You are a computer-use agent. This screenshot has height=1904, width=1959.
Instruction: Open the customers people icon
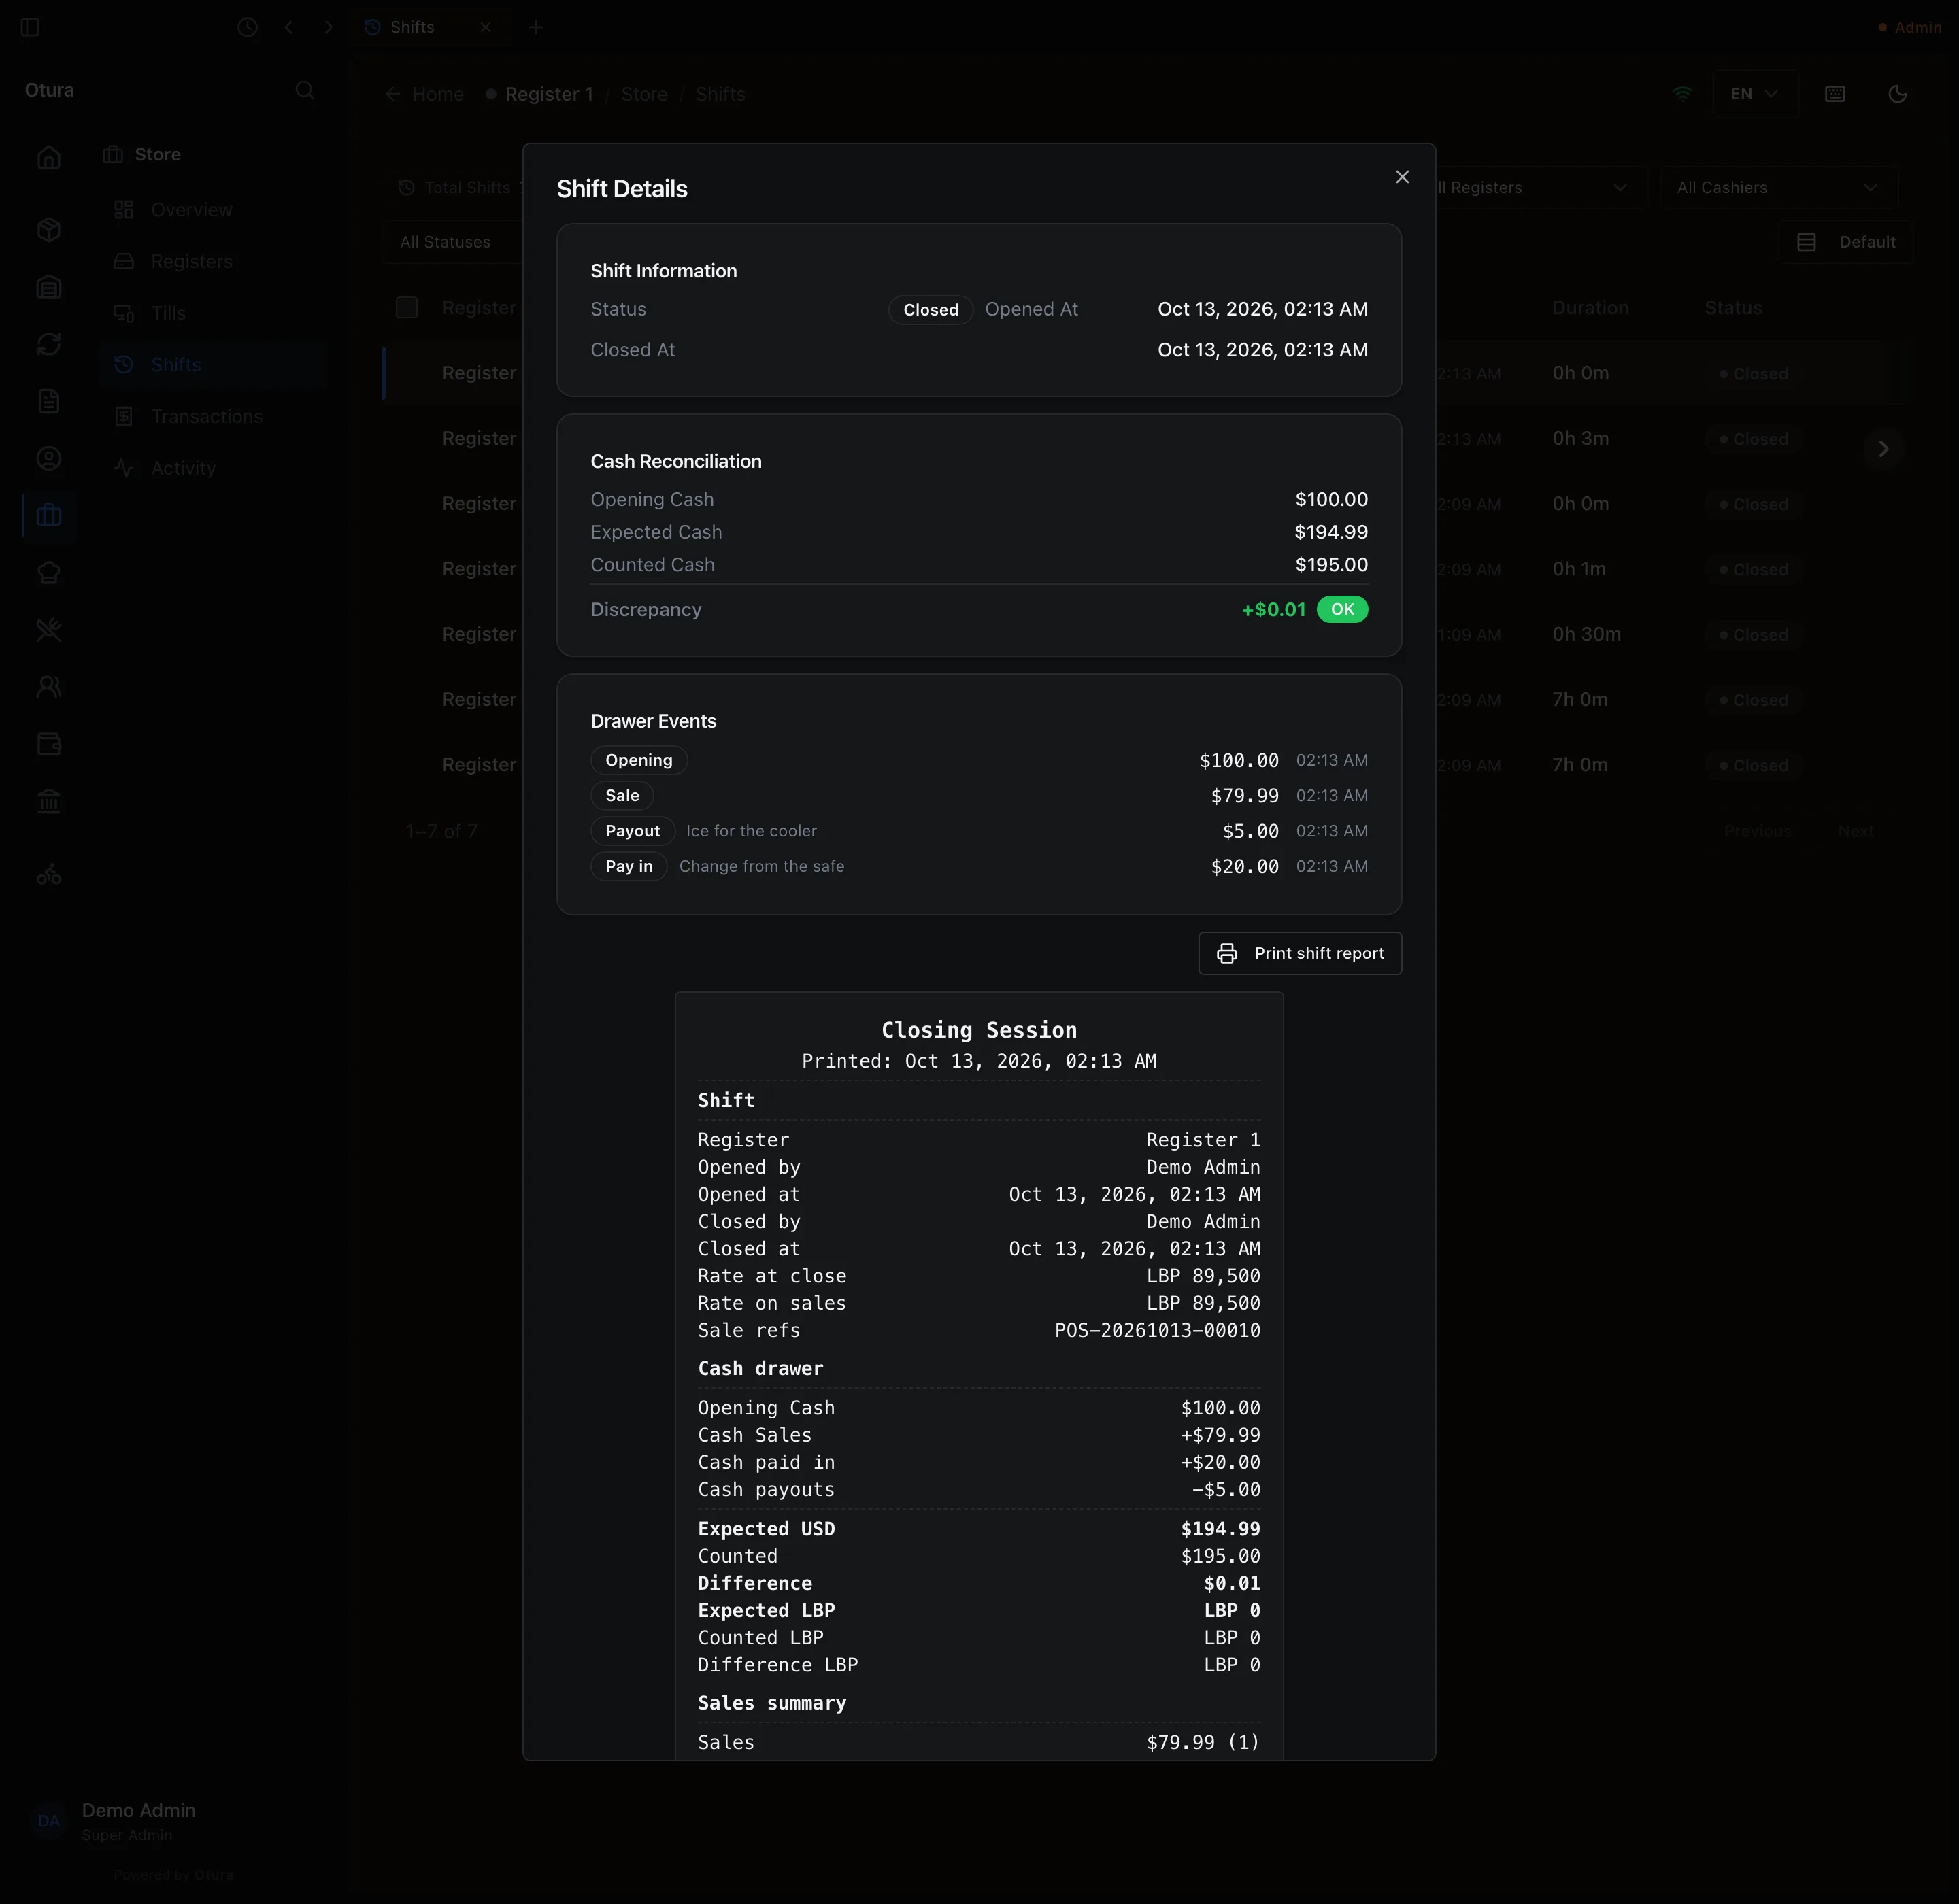tap(49, 687)
